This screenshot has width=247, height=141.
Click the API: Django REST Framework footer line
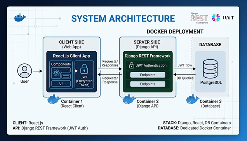(x=50, y=128)
